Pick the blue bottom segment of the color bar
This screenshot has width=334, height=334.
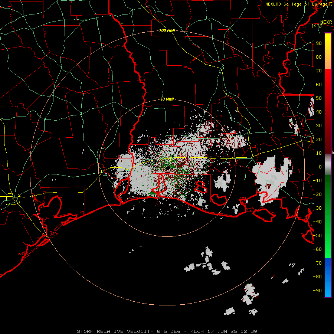click(x=328, y=278)
